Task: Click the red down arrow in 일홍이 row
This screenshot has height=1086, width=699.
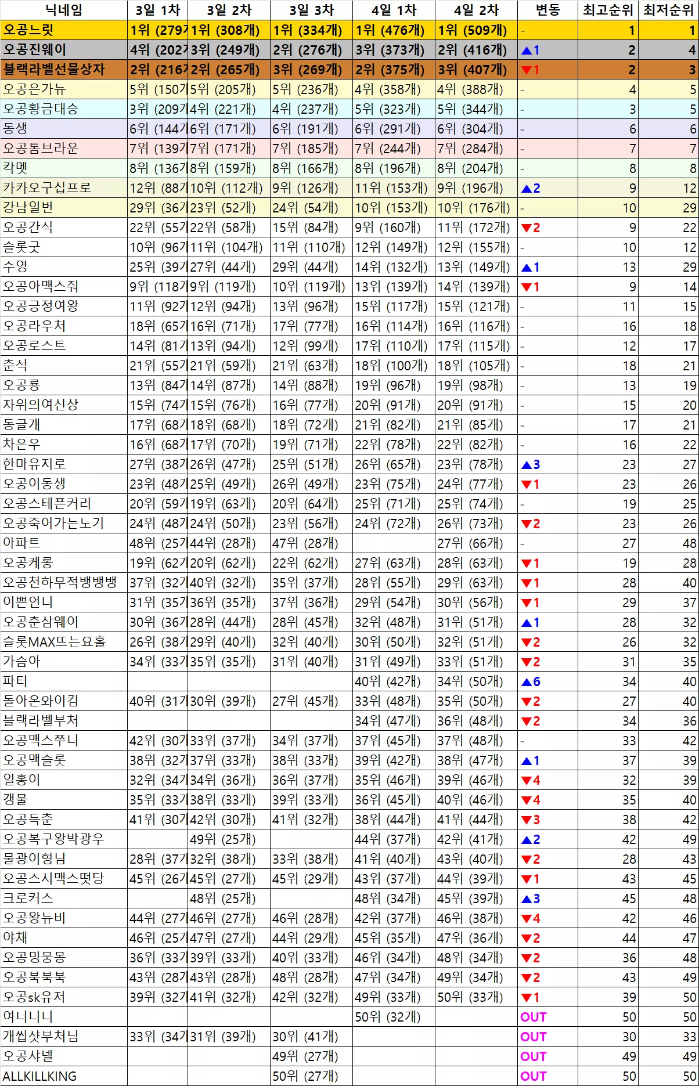Action: pyautogui.click(x=527, y=780)
